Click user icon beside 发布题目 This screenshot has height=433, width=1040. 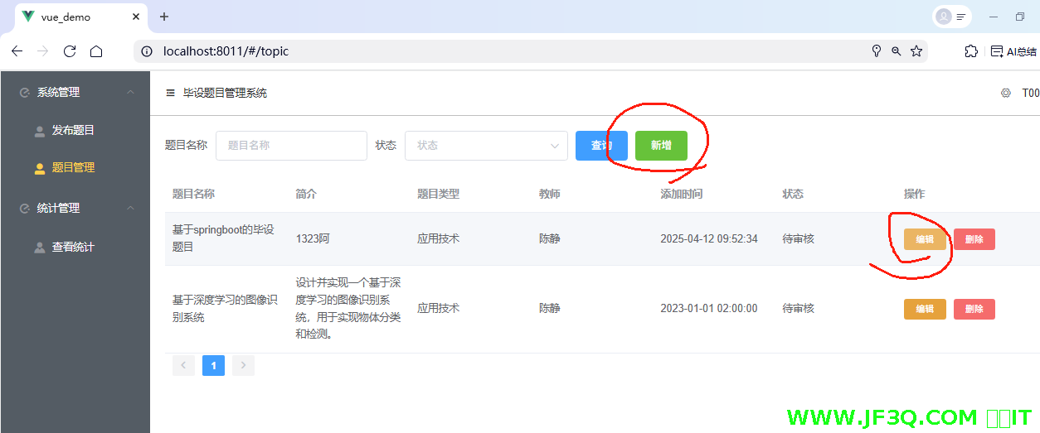39,131
